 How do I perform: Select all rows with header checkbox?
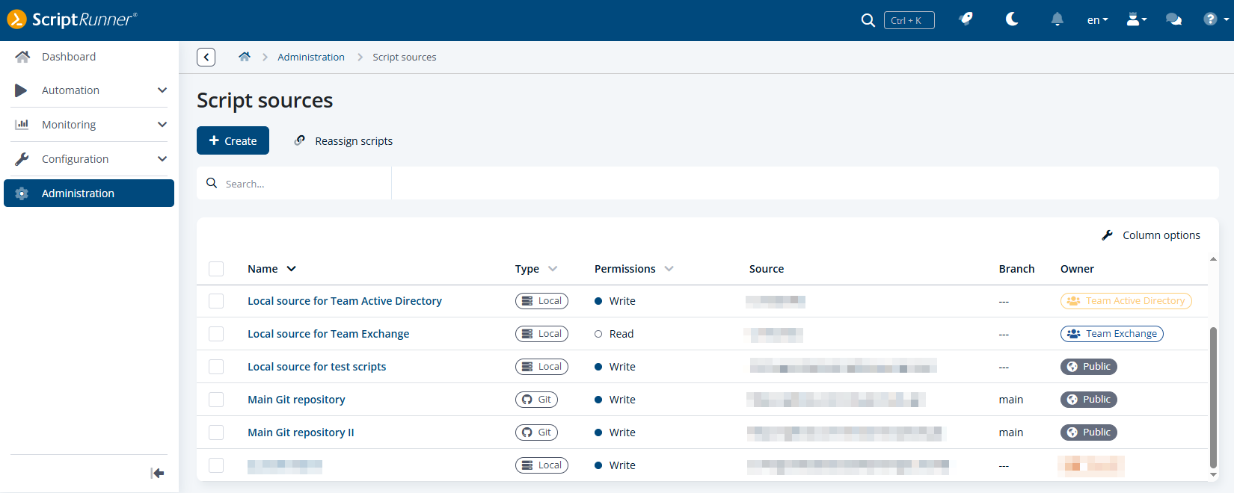216,269
